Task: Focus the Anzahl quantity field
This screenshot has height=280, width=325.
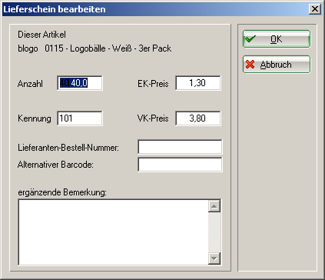Action: pos(80,83)
